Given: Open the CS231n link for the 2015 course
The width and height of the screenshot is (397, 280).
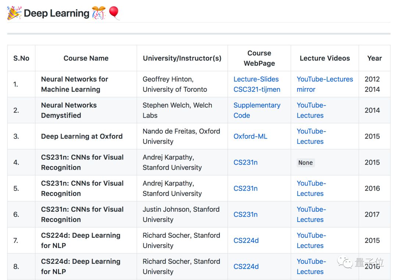Looking at the screenshot, I should 246,162.
